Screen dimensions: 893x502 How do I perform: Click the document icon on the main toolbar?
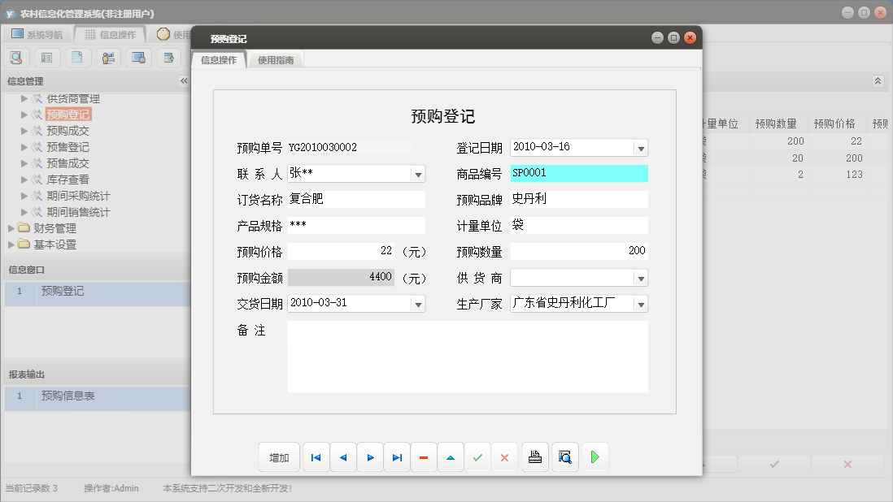click(77, 57)
